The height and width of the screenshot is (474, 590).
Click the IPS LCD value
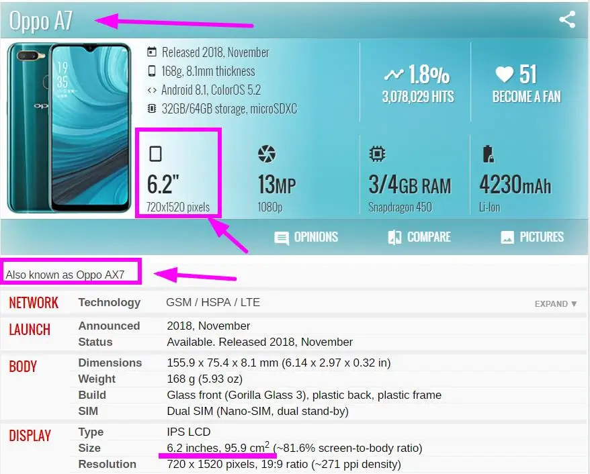click(189, 432)
